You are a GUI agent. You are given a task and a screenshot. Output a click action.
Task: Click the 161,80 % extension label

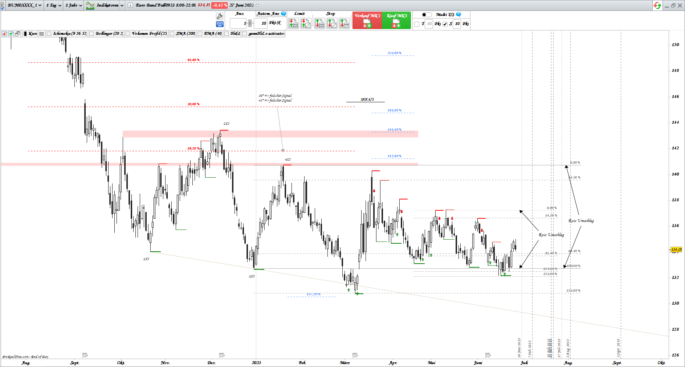(x=394, y=110)
